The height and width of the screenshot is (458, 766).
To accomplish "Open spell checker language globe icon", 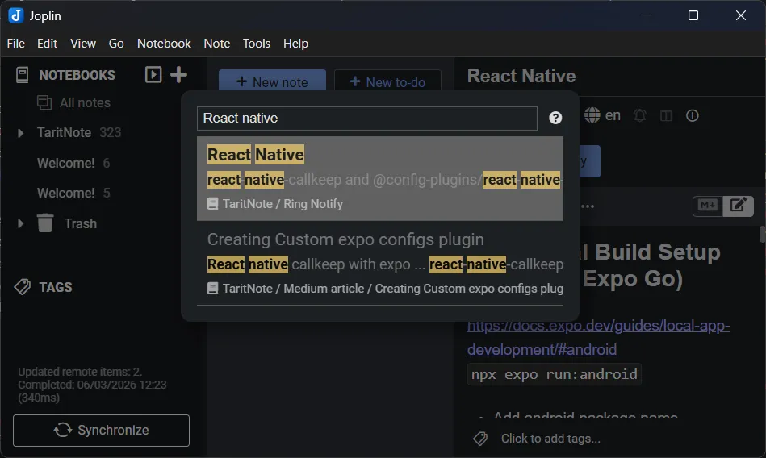I will pos(593,115).
